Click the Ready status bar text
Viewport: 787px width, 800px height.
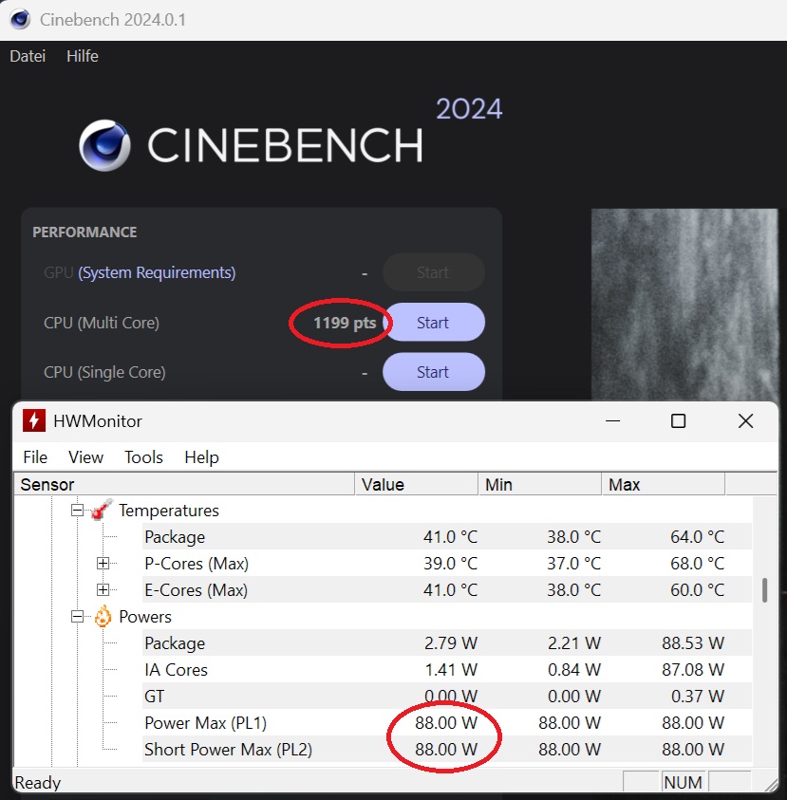click(38, 783)
